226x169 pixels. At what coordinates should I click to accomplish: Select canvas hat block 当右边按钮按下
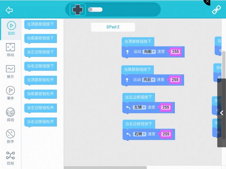click(x=139, y=124)
